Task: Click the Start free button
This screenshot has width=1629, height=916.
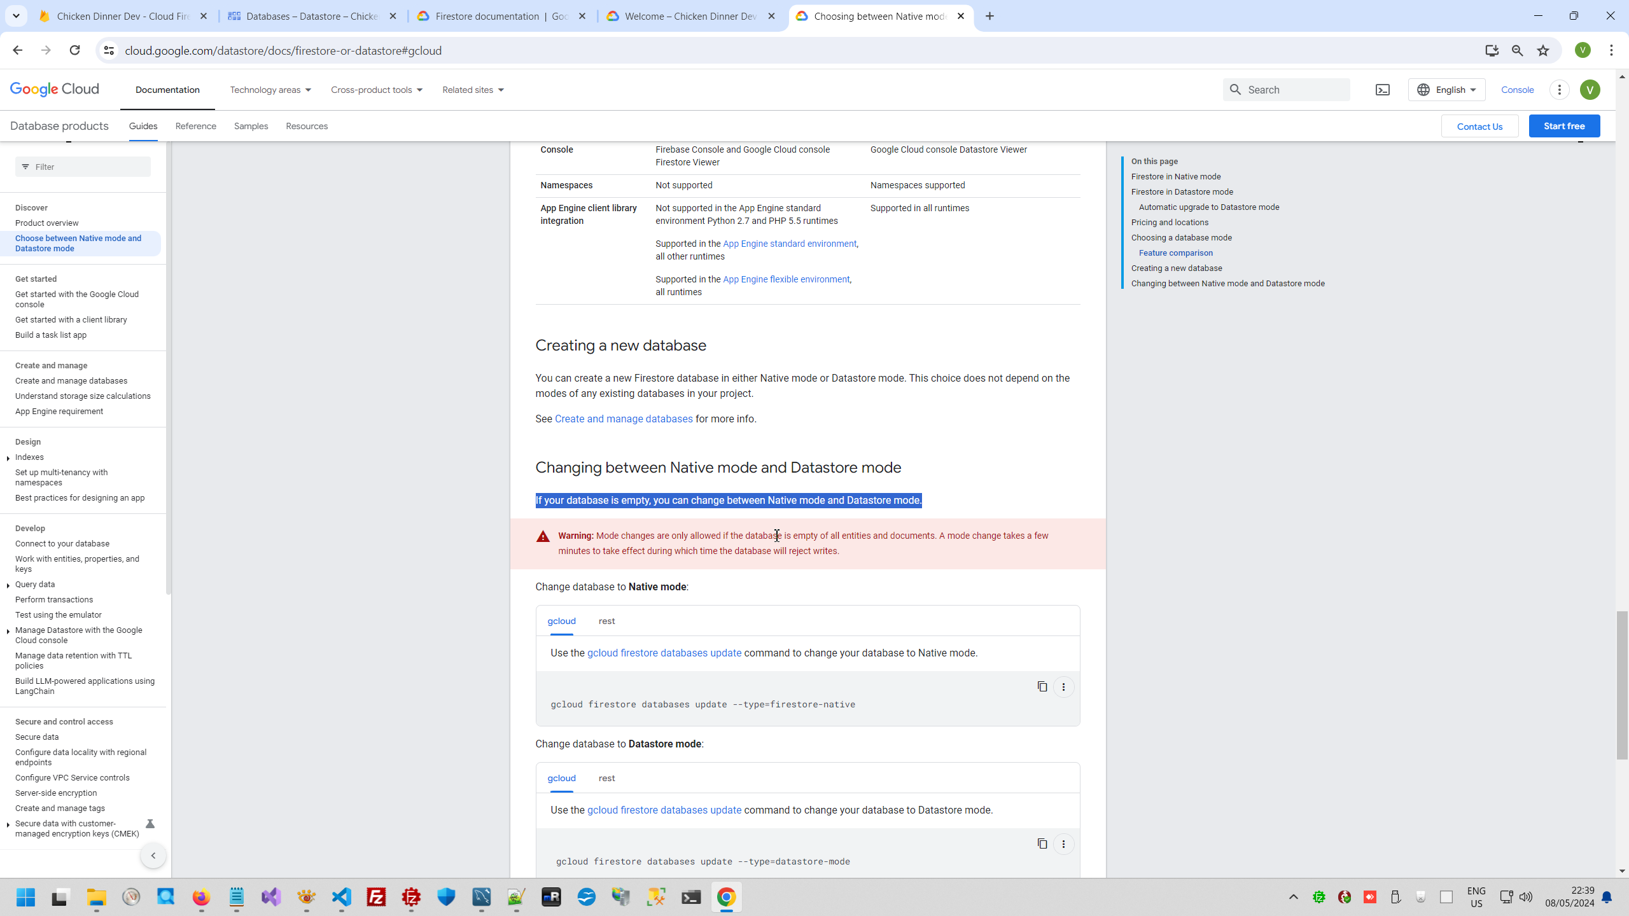Action: pos(1563,126)
